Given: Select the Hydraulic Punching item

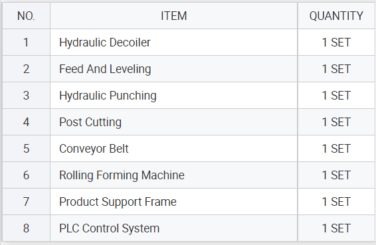Looking at the screenshot, I should tap(174, 96).
